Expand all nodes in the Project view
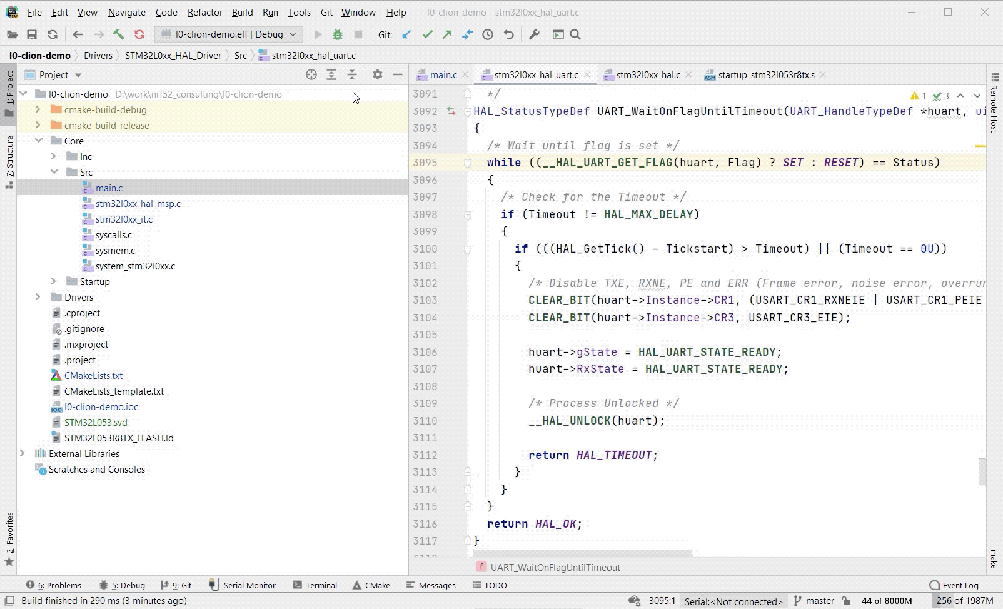Image resolution: width=1003 pixels, height=609 pixels. click(x=331, y=74)
